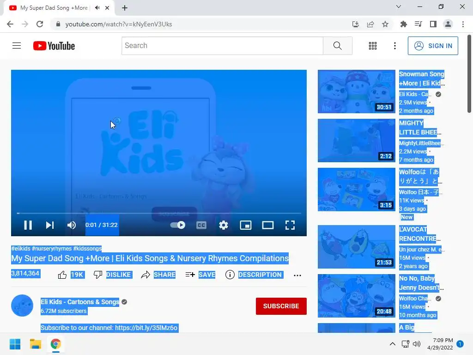This screenshot has height=355, width=473.
Task: Open the Wolfoo 3:15 video thumbnail
Action: click(x=357, y=190)
